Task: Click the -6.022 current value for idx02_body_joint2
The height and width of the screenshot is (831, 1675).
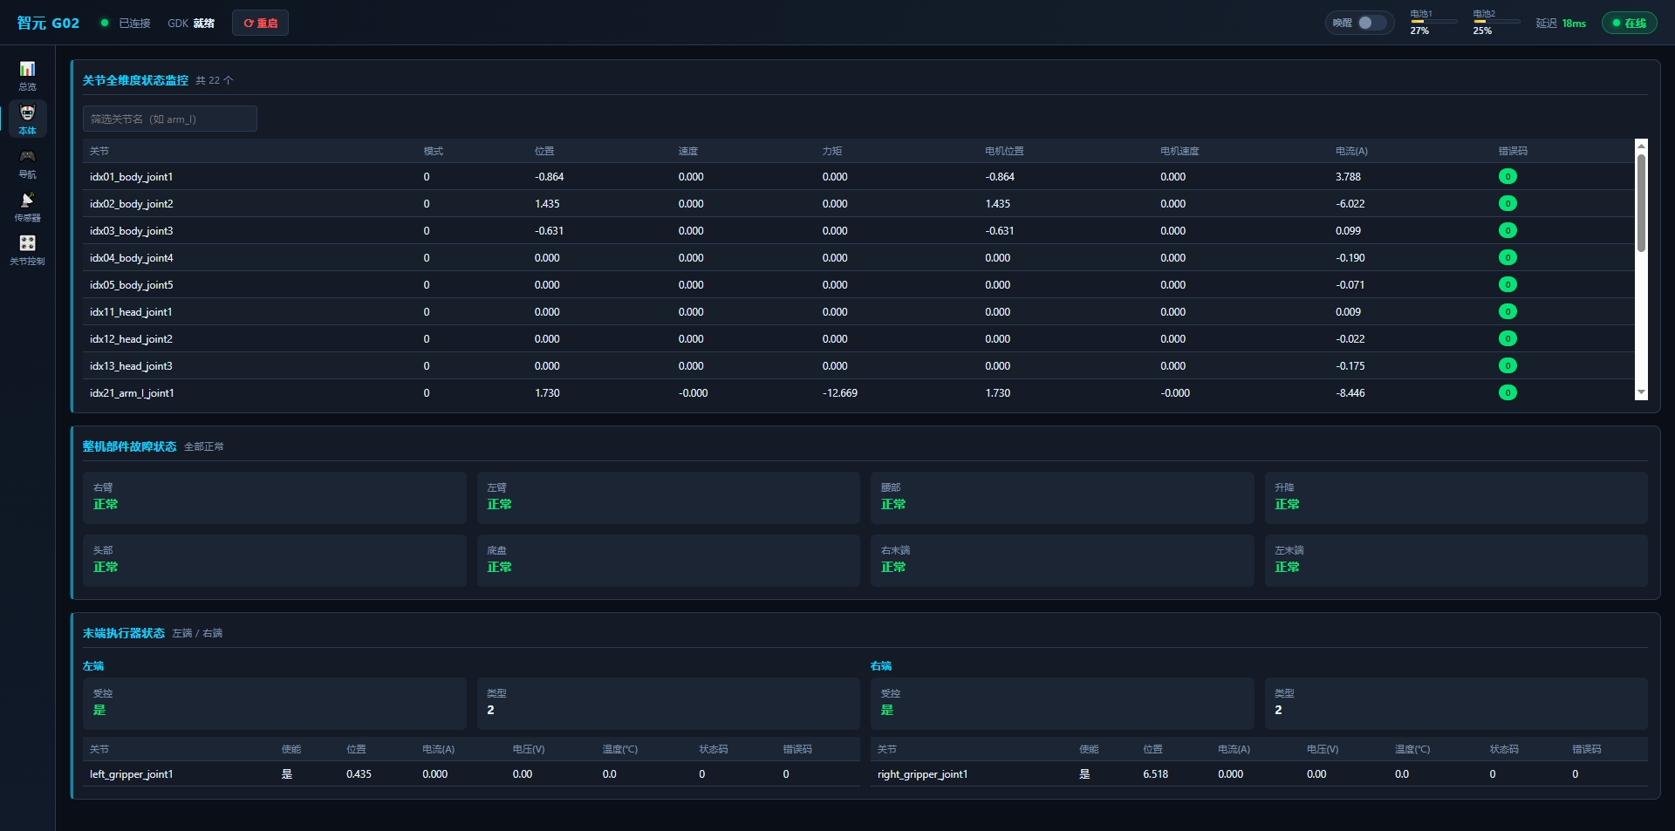Action: 1350,203
